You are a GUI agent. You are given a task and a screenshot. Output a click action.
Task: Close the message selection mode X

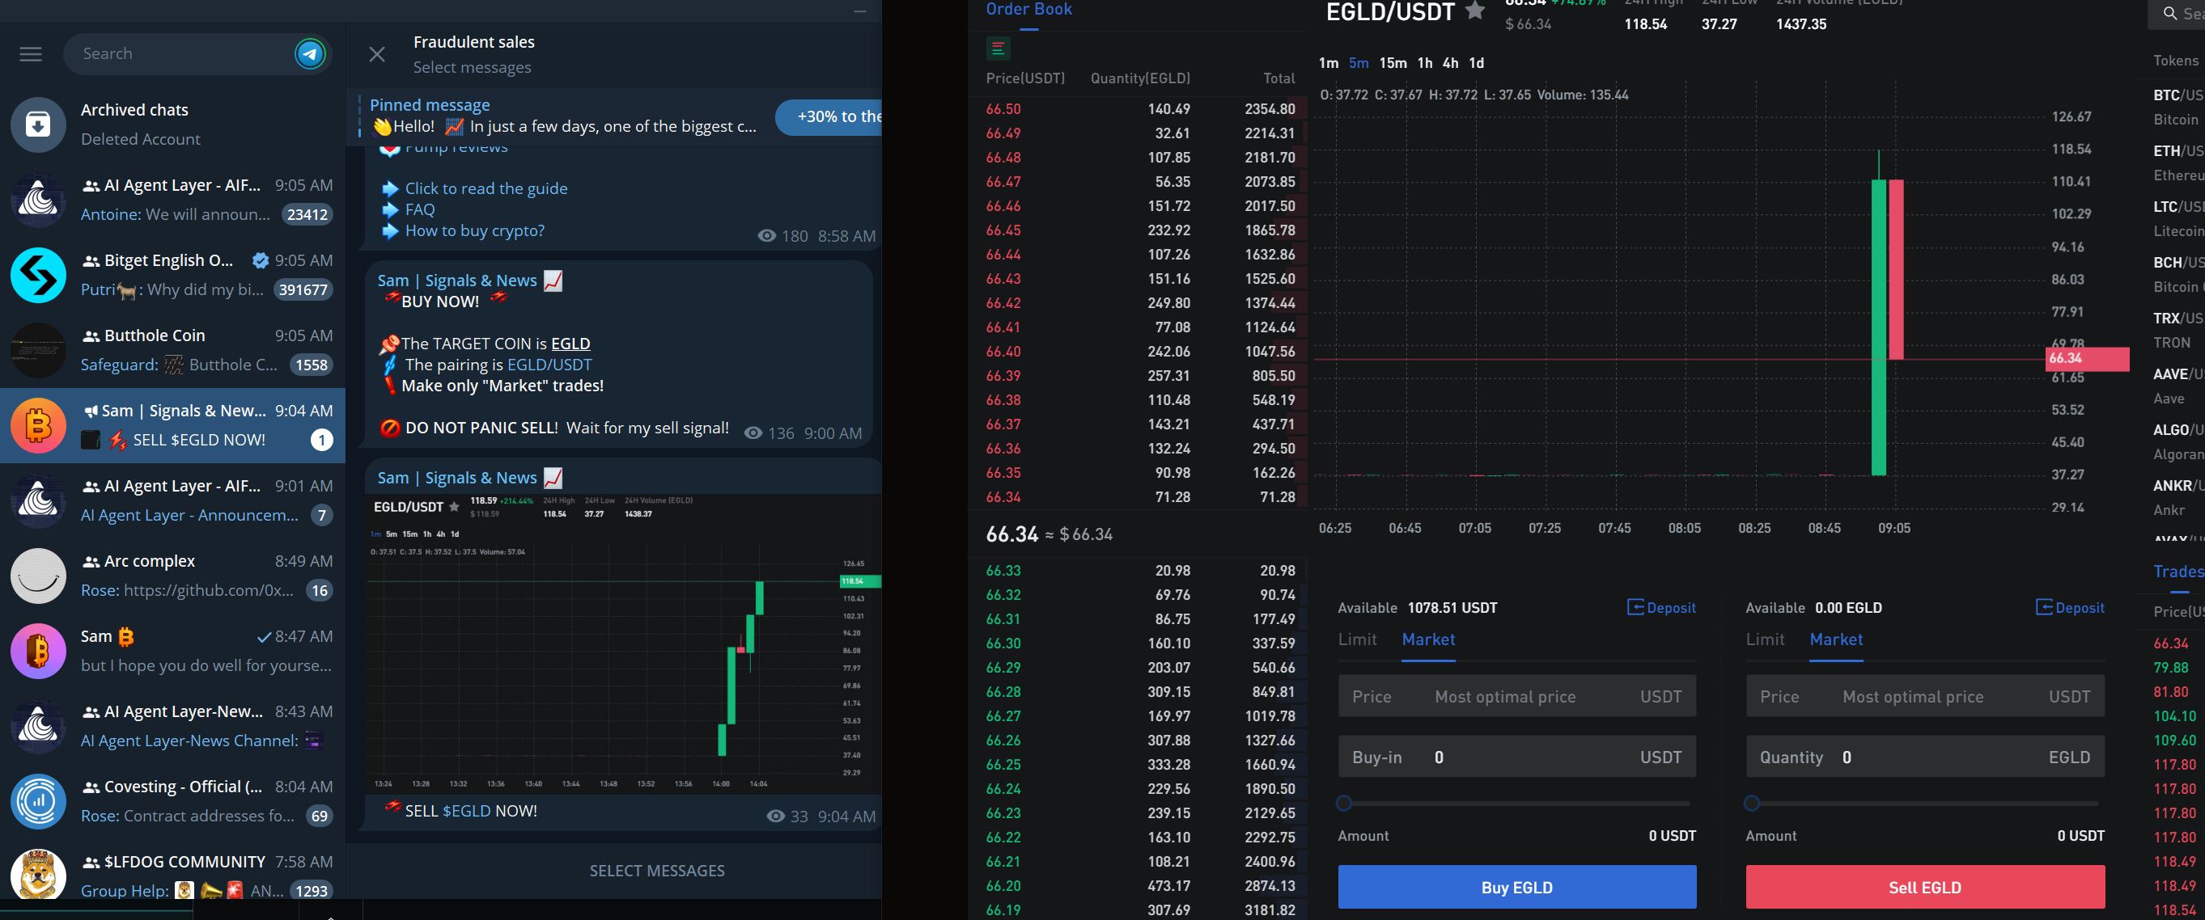tap(376, 55)
